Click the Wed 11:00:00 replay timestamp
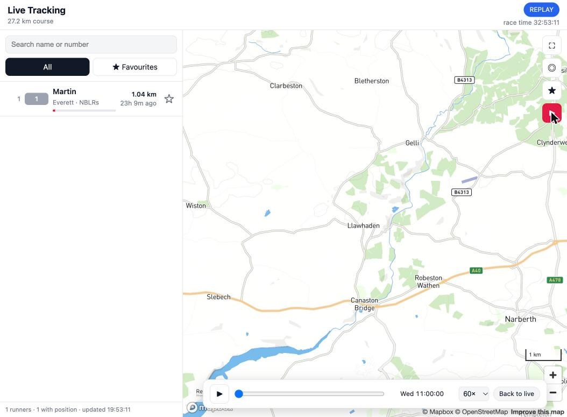The image size is (567, 417). pos(422,394)
